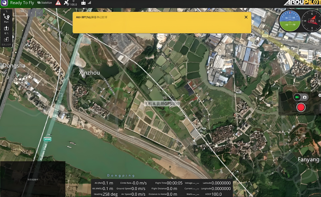Dismiss the yellow Att>30° warning banner
The width and height of the screenshot is (321, 197).
click(x=246, y=17)
